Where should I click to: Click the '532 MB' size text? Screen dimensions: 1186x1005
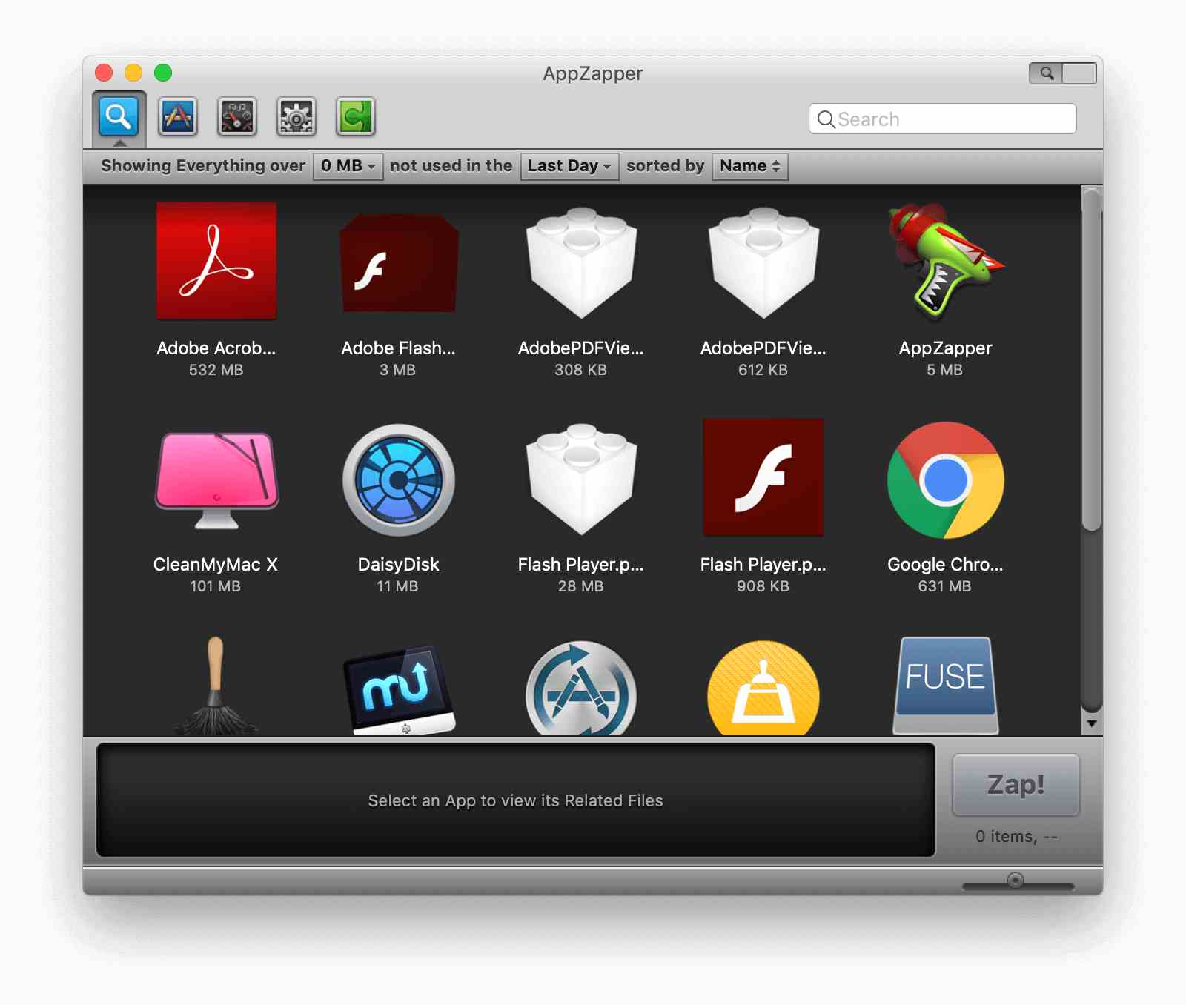[216, 370]
